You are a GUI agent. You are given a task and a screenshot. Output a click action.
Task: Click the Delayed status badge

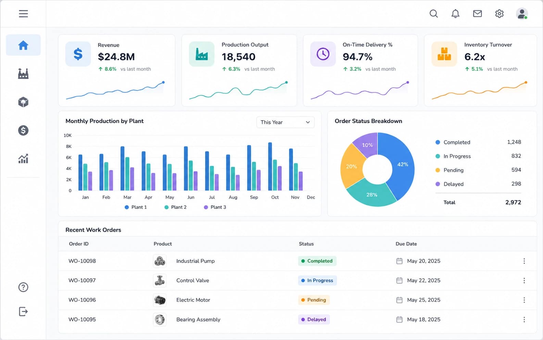pos(314,319)
